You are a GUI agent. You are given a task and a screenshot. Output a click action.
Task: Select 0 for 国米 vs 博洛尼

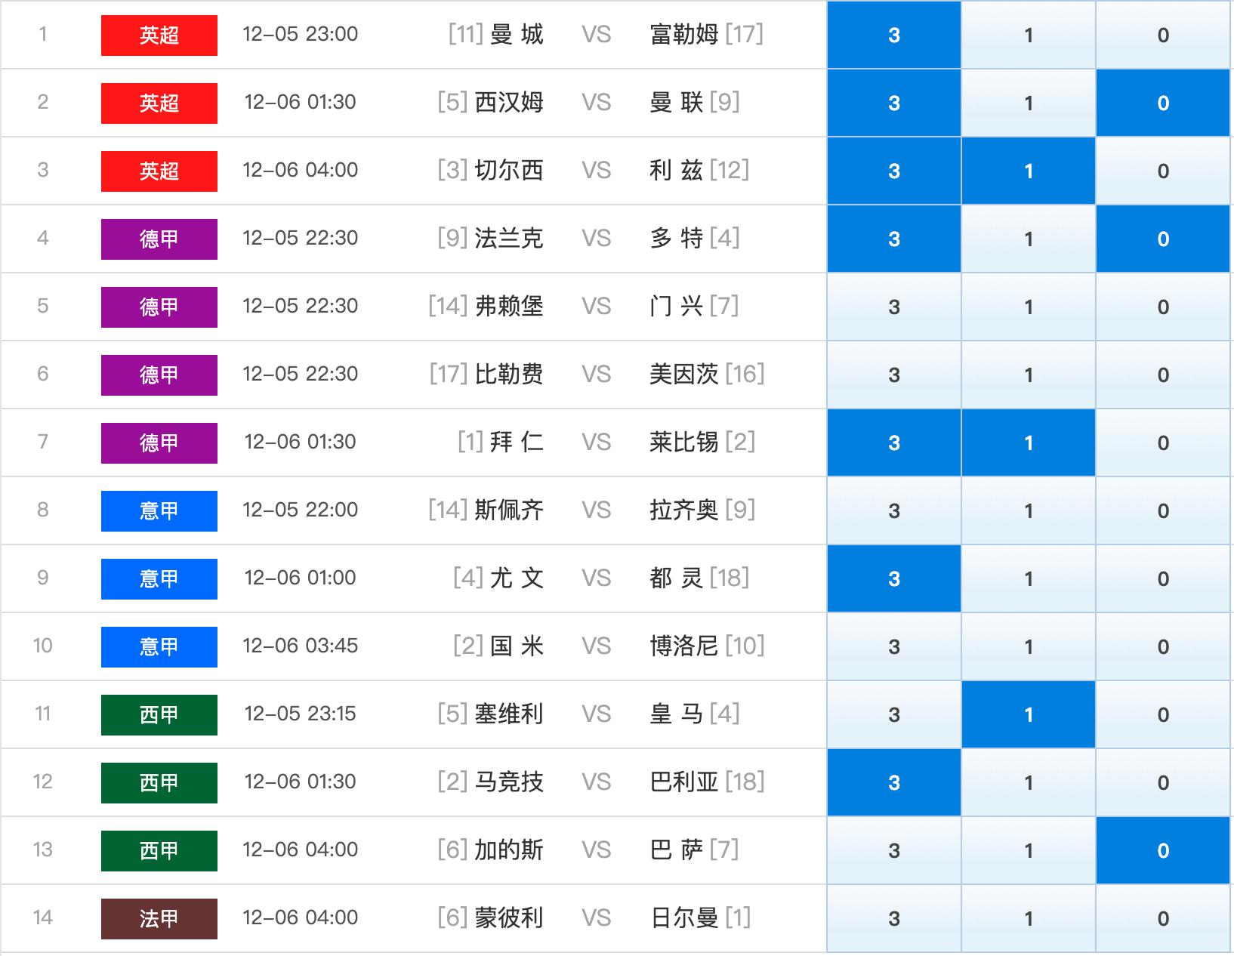[1163, 646]
